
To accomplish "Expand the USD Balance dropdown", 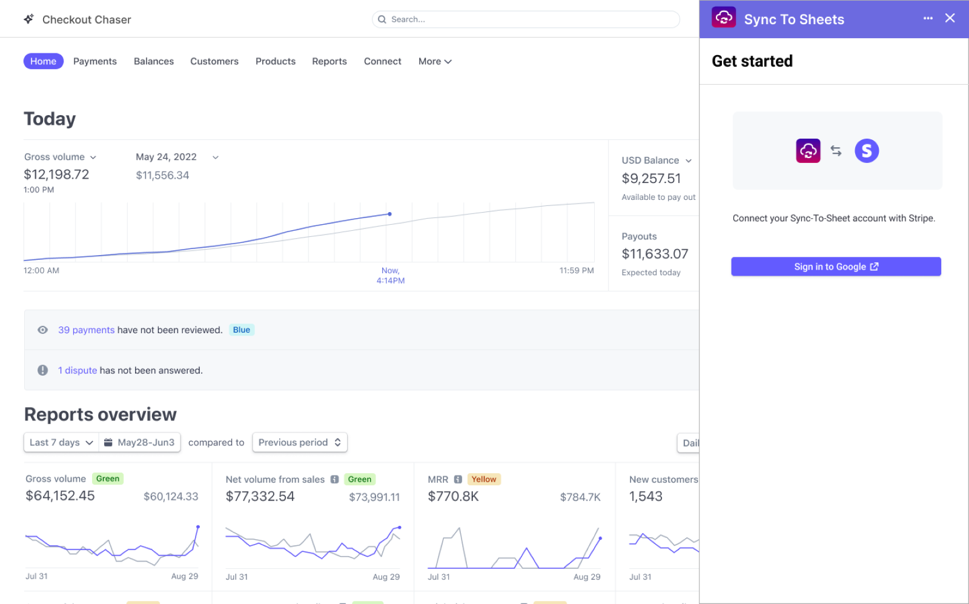I will click(x=688, y=161).
